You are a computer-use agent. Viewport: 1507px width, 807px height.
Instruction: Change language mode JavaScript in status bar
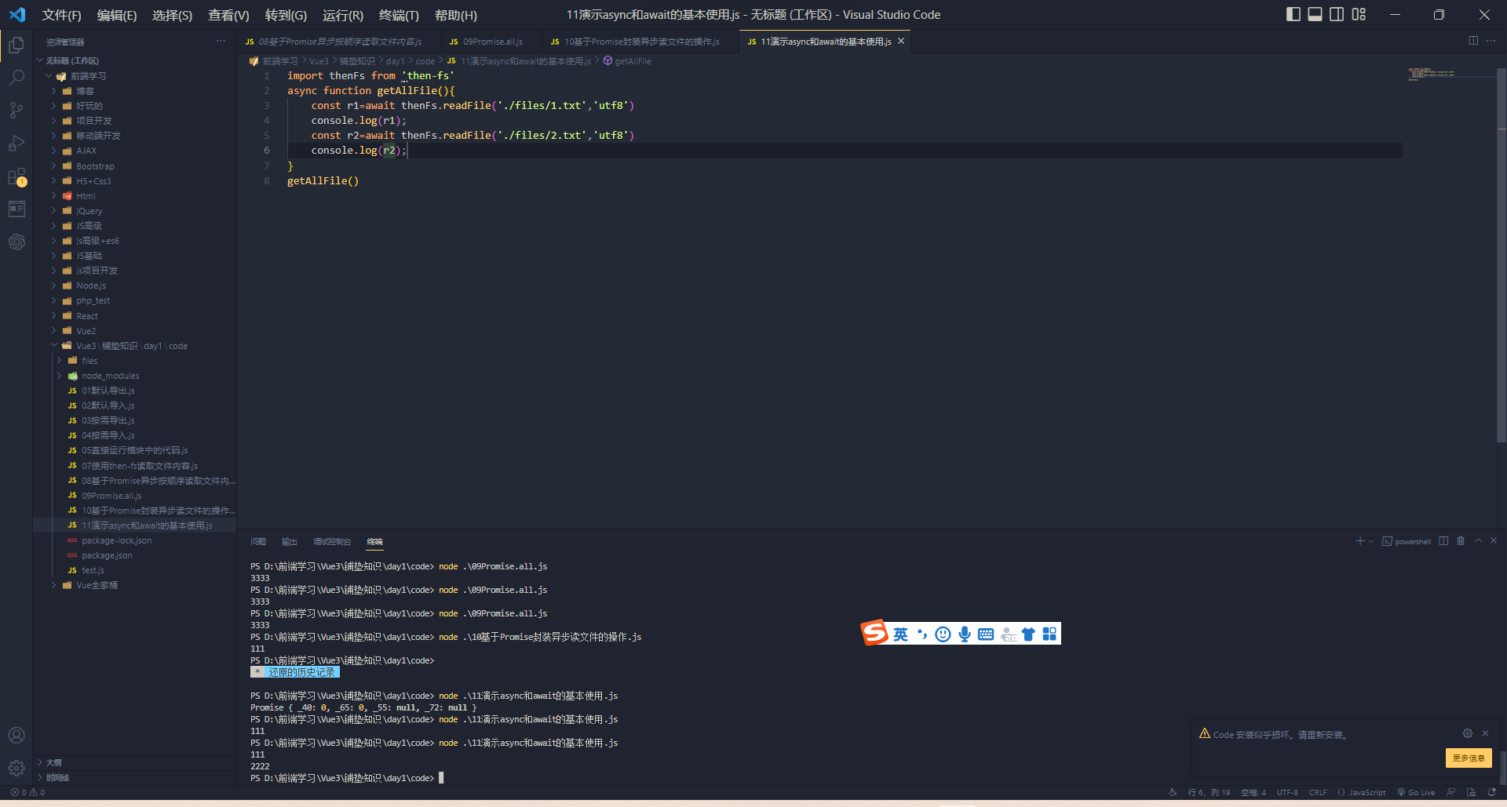pos(1367,792)
